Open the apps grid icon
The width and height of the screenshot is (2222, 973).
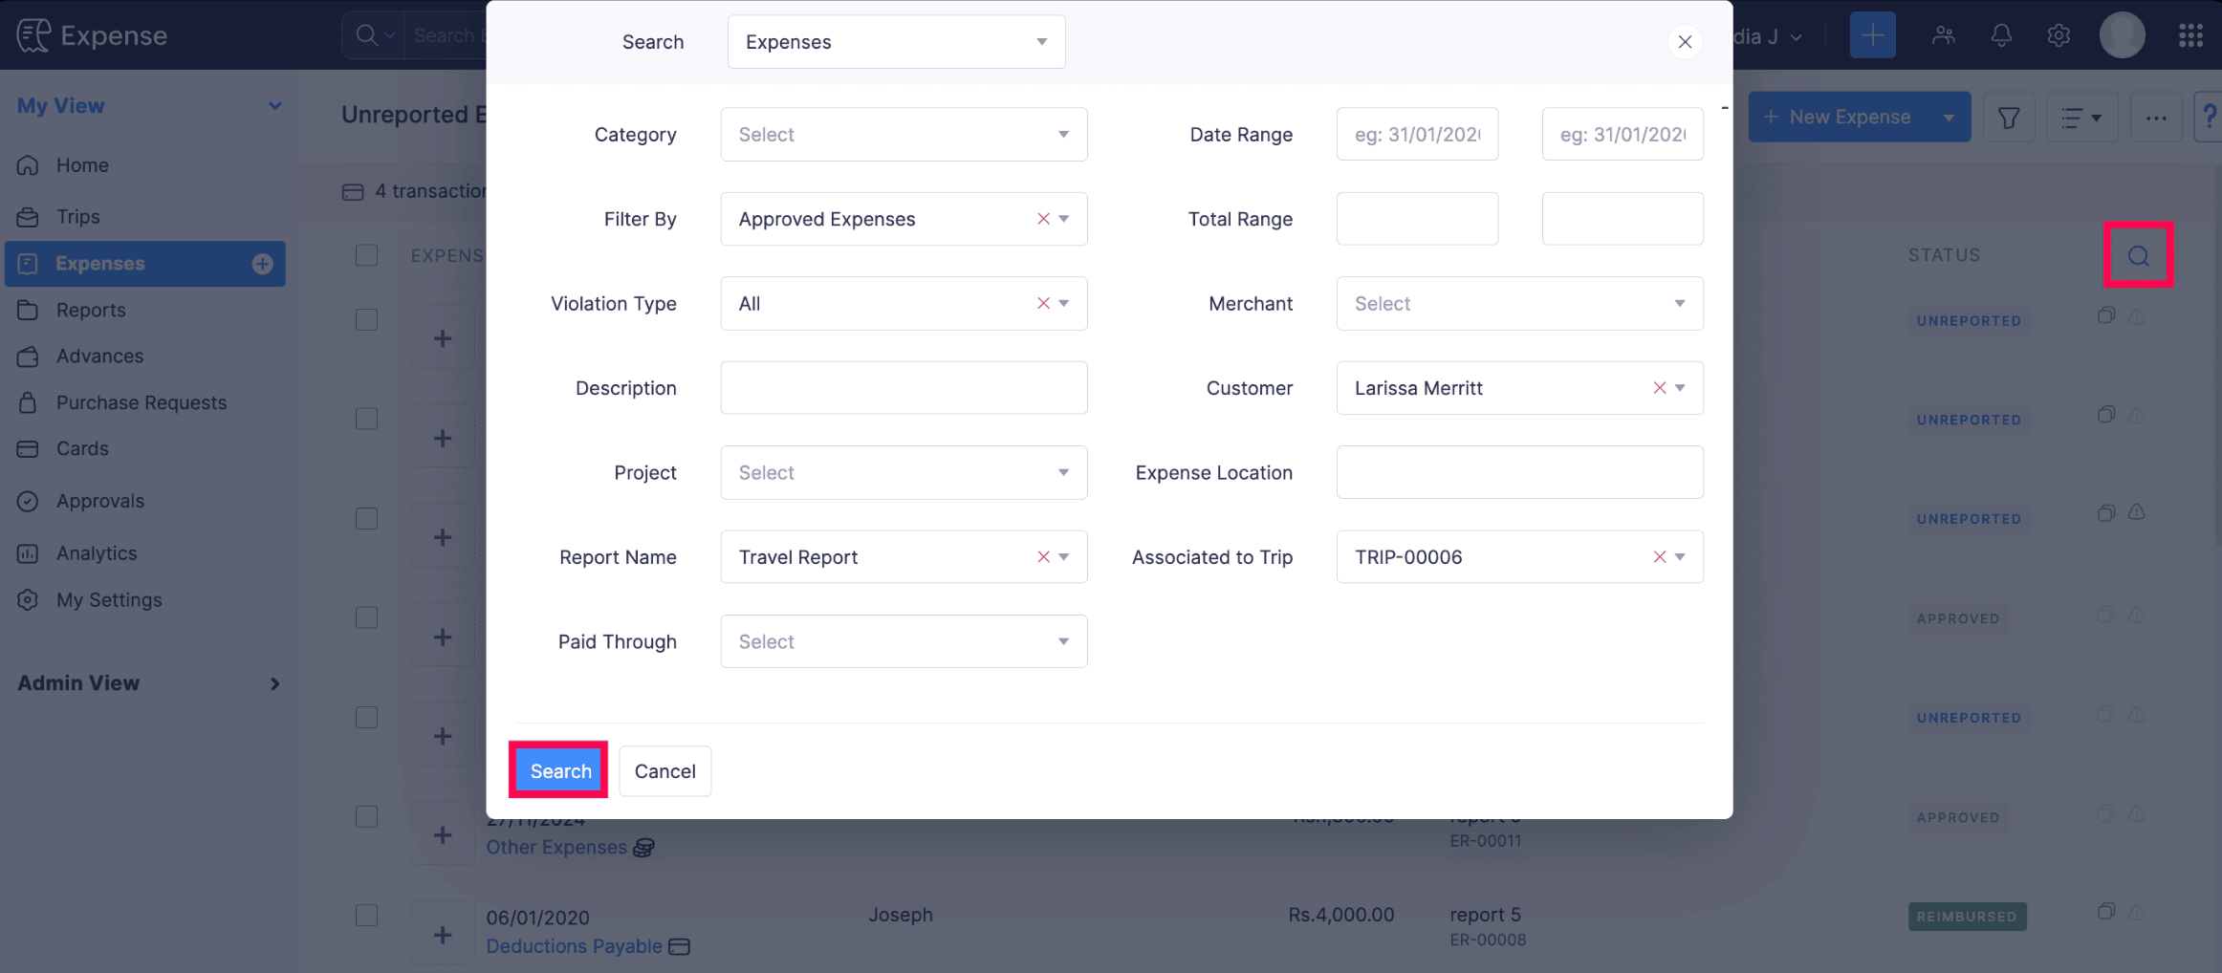2190,36
